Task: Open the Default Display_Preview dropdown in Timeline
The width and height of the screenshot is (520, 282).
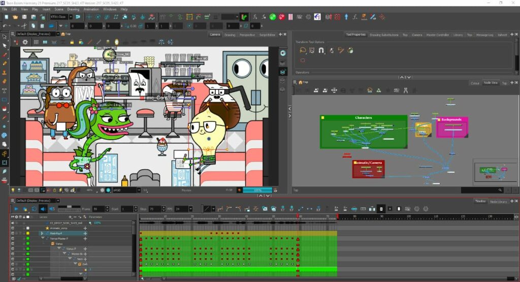Action: (x=58, y=200)
